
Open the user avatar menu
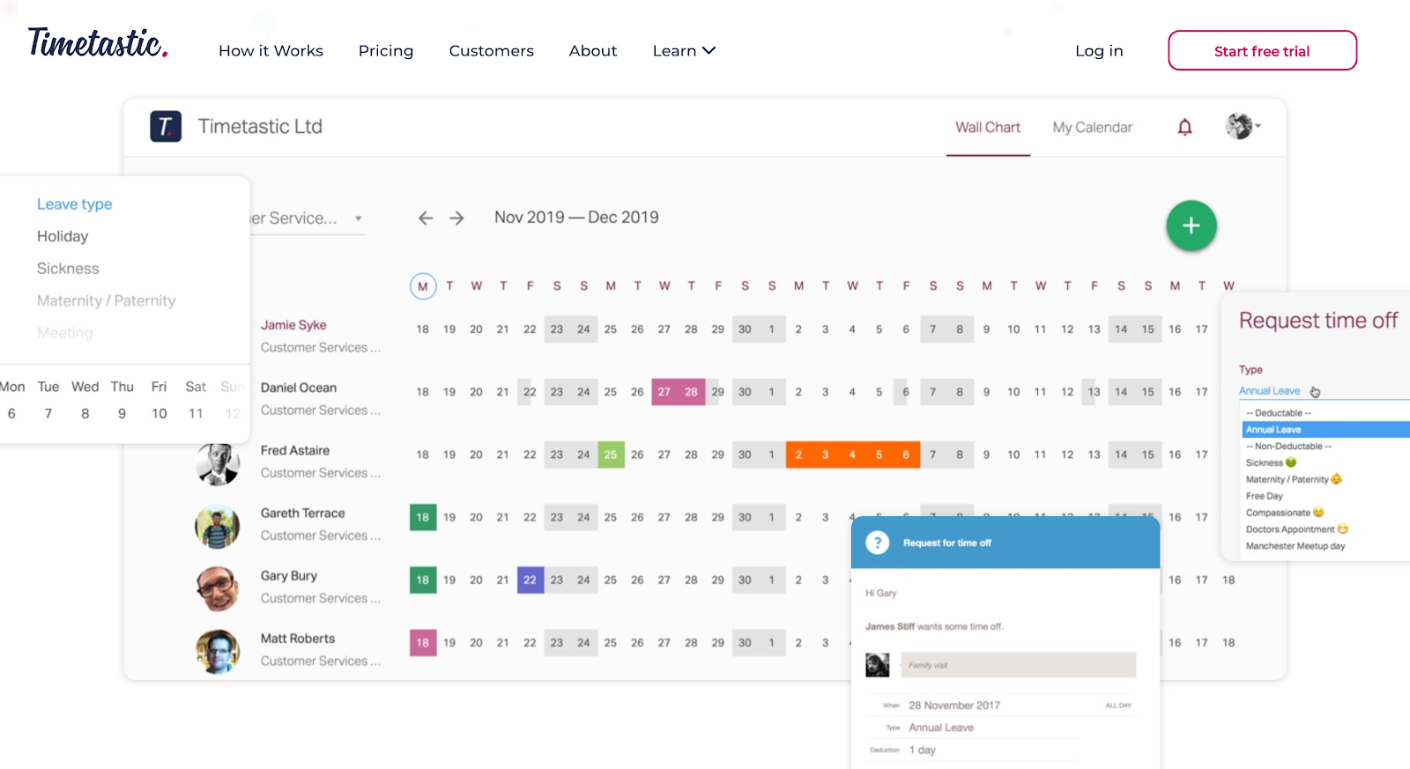[1243, 126]
